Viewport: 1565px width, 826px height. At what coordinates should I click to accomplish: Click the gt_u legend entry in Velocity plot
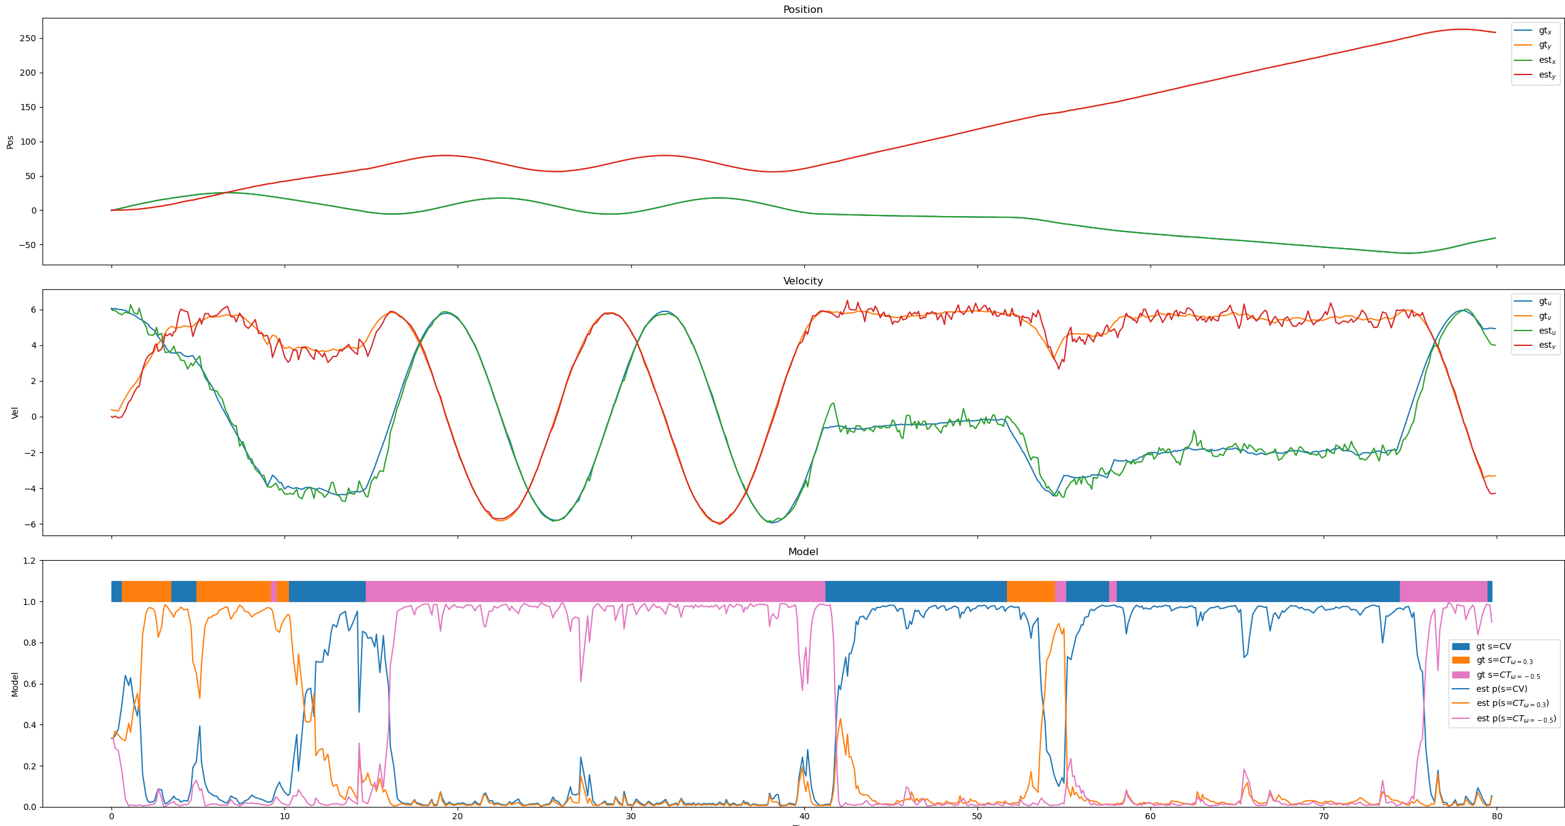coord(1545,302)
